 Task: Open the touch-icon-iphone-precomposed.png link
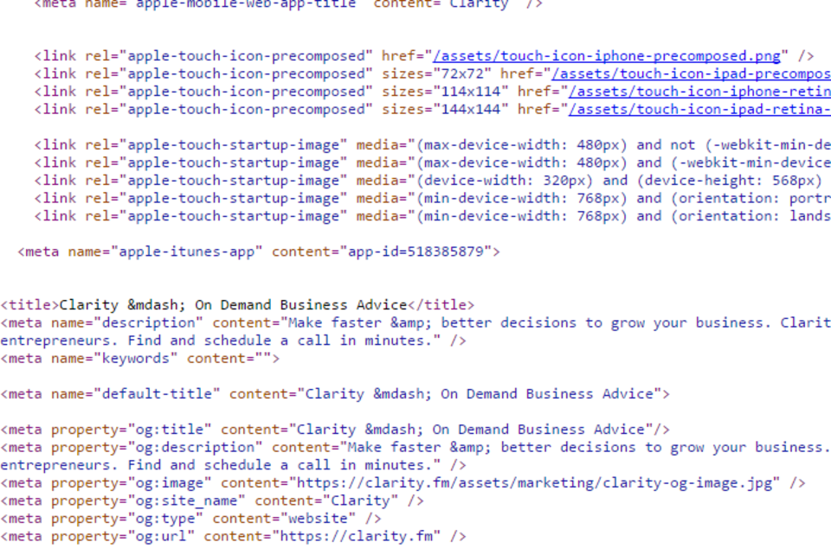606,56
